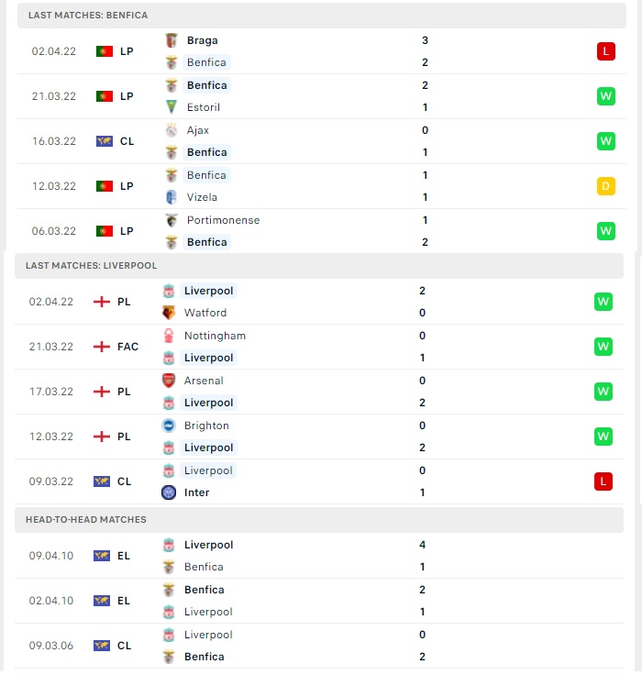
Task: Click the Nottingham club crest icon
Action: point(169,336)
